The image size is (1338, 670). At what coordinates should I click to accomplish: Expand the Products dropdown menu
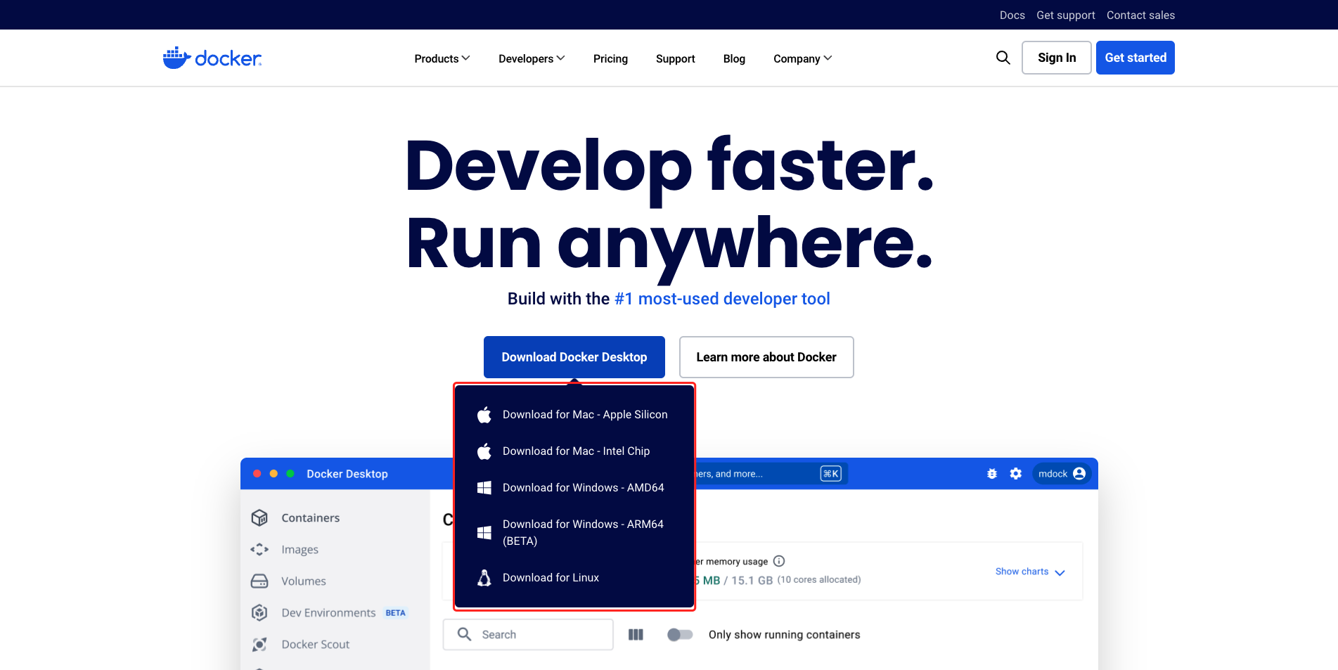pos(442,59)
